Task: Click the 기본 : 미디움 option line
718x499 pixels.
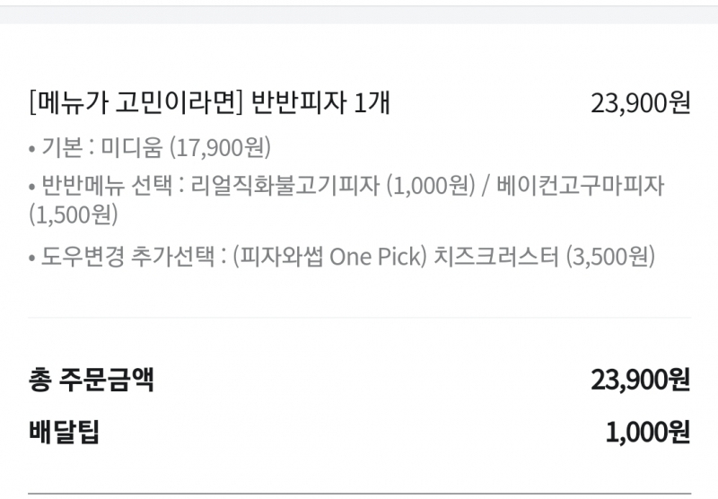Action: pos(150,147)
